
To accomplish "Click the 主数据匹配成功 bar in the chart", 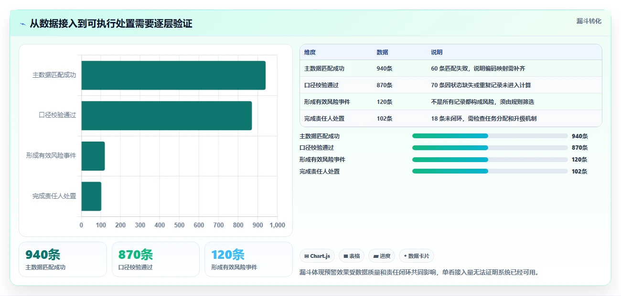I will click(x=173, y=75).
